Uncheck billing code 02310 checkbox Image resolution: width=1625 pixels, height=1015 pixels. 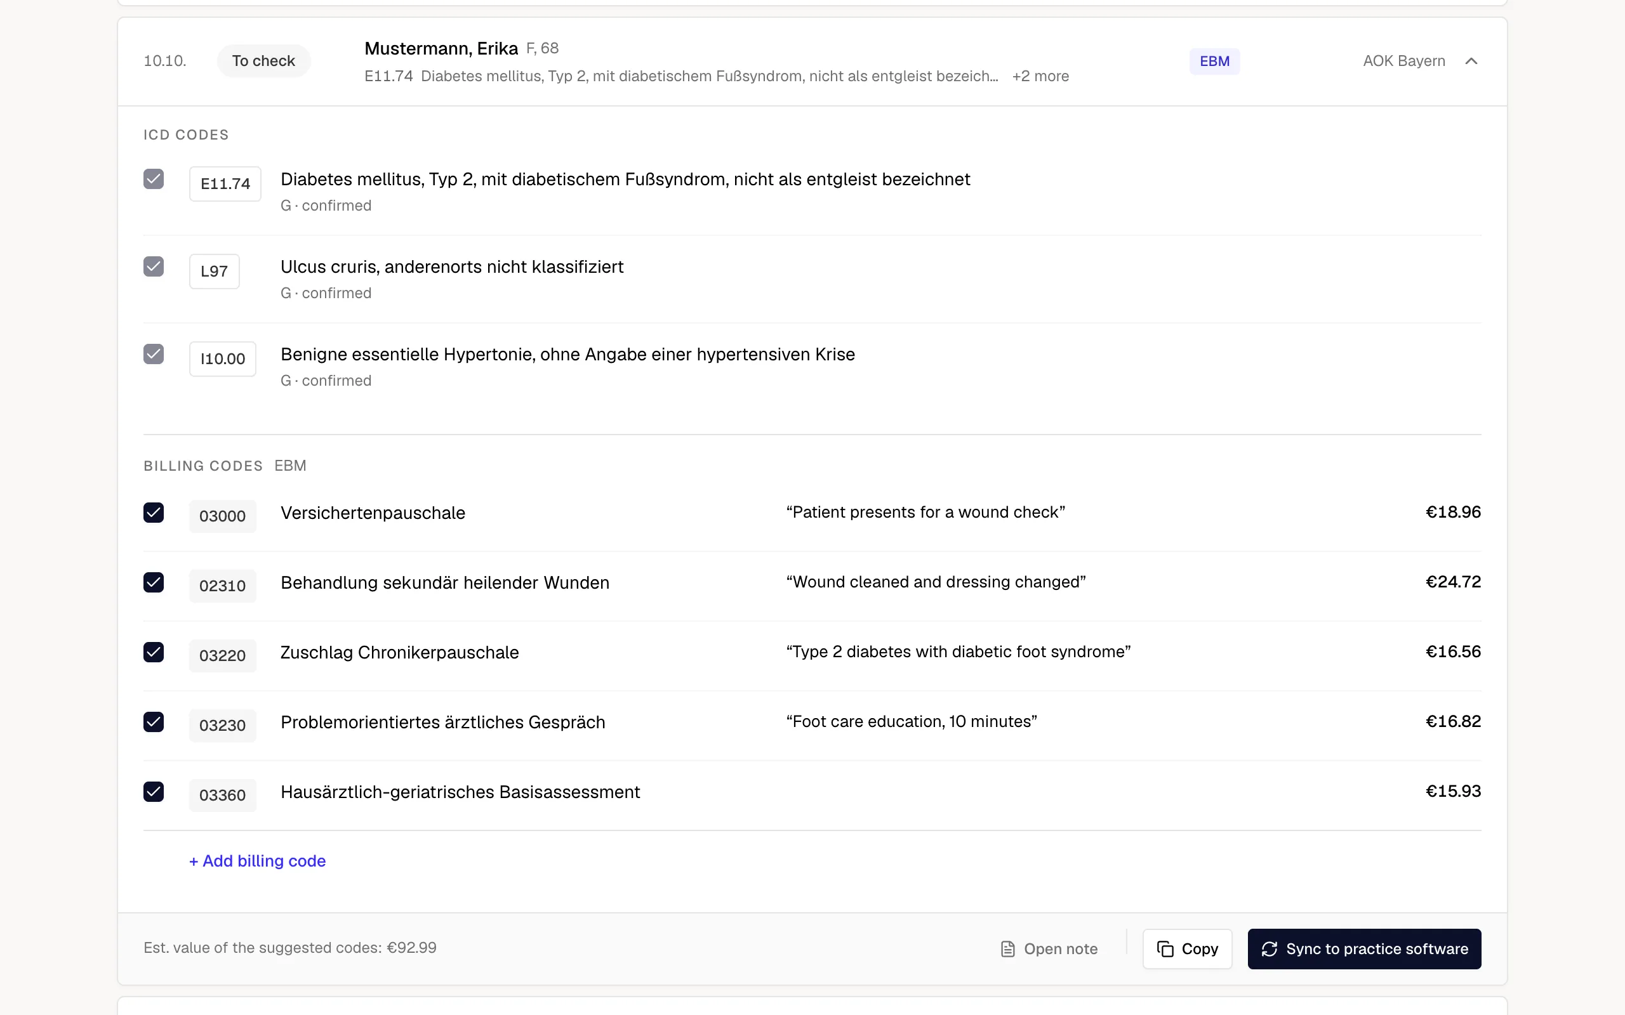(154, 583)
